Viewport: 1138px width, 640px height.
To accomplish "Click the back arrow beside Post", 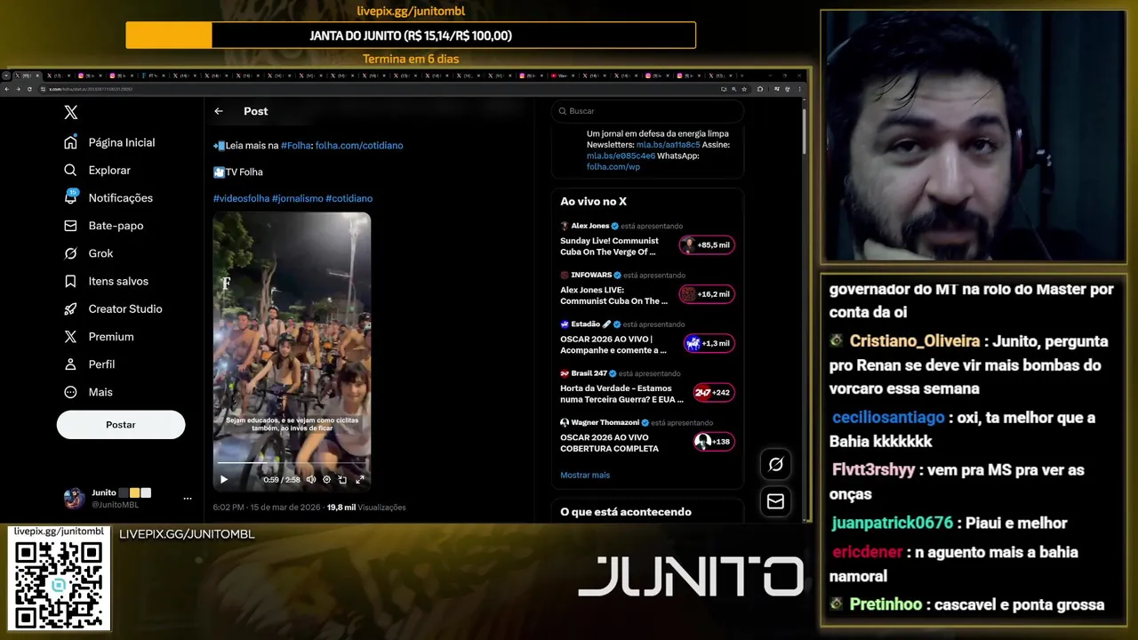I will 219,111.
